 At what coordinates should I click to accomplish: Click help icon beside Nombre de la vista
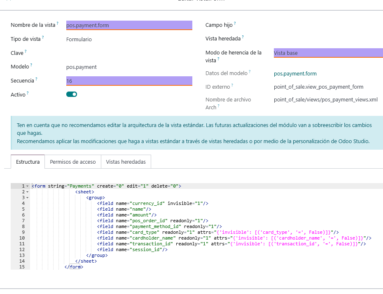pyautogui.click(x=58, y=24)
